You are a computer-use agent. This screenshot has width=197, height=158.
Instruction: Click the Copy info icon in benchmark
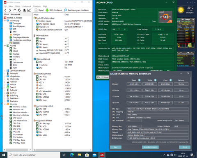tap(171, 80)
